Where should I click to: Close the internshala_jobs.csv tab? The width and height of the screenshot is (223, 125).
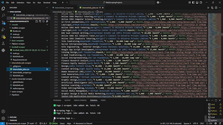(103, 8)
